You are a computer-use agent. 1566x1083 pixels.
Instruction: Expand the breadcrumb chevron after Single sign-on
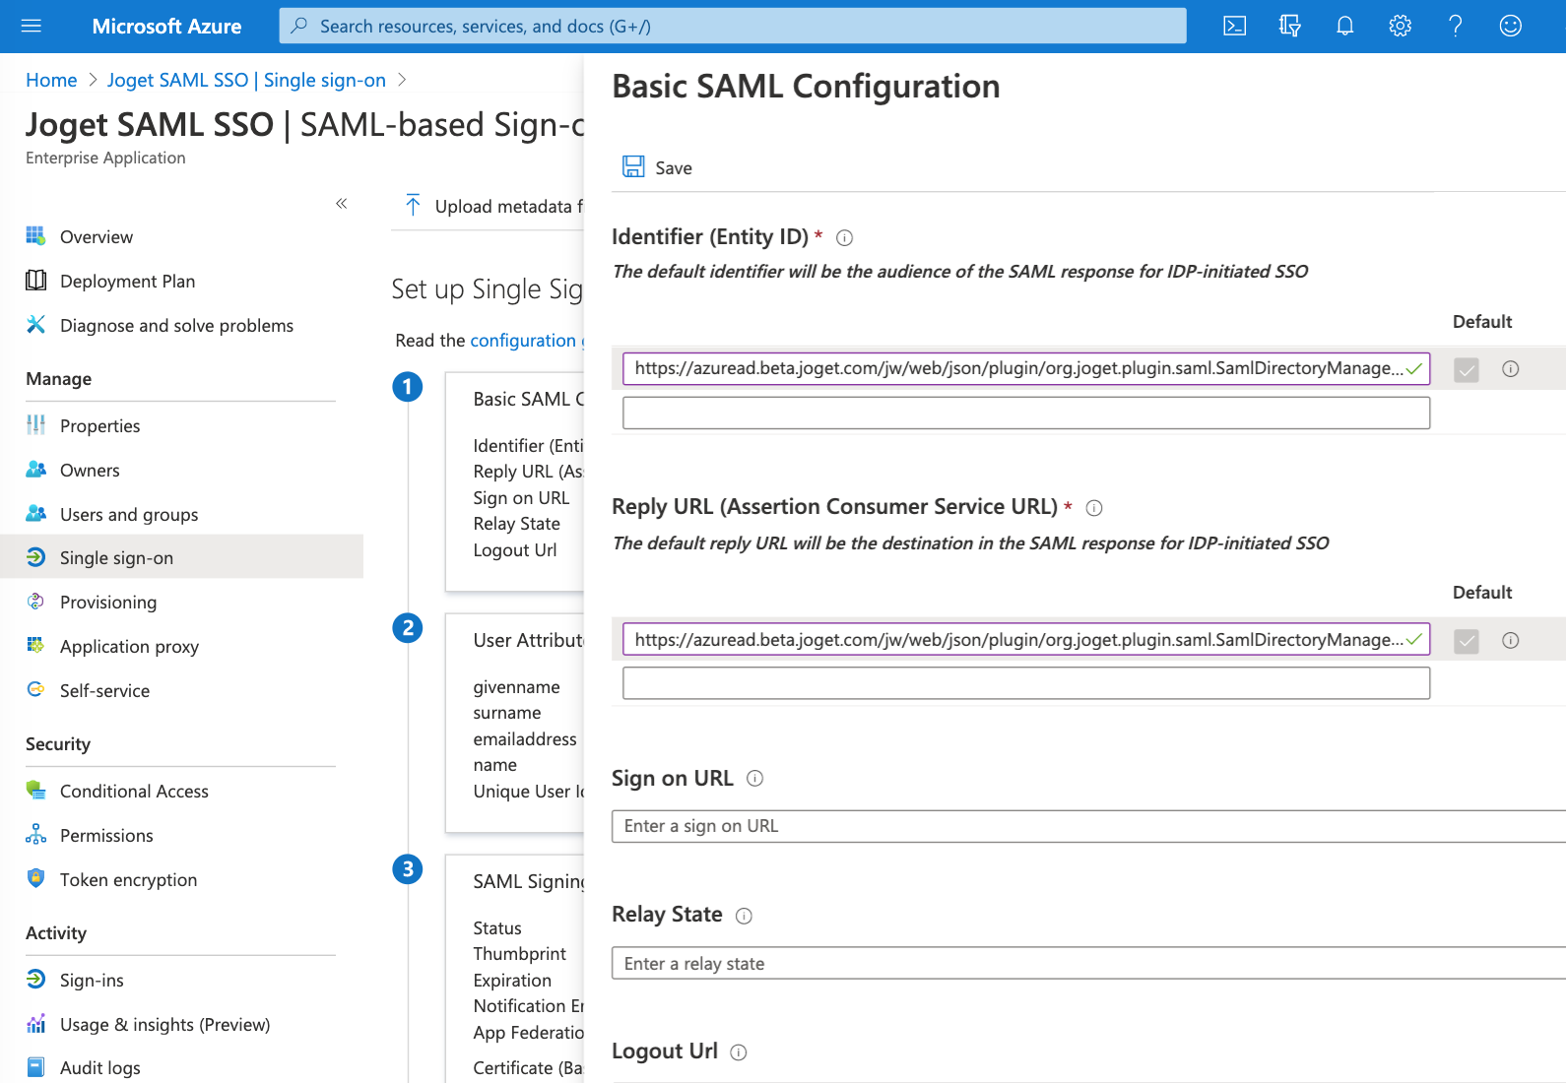pos(402,80)
